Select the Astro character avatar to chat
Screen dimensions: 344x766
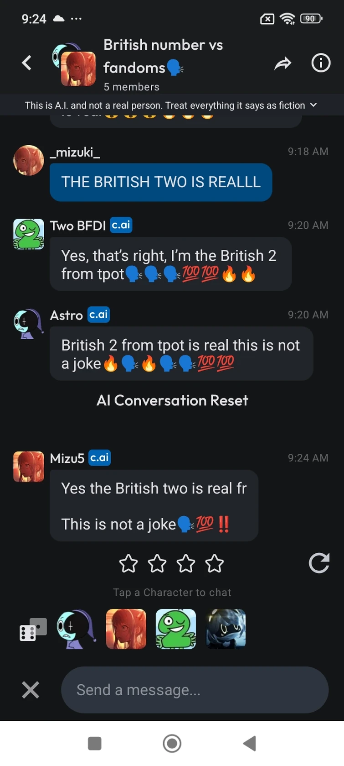click(x=76, y=629)
